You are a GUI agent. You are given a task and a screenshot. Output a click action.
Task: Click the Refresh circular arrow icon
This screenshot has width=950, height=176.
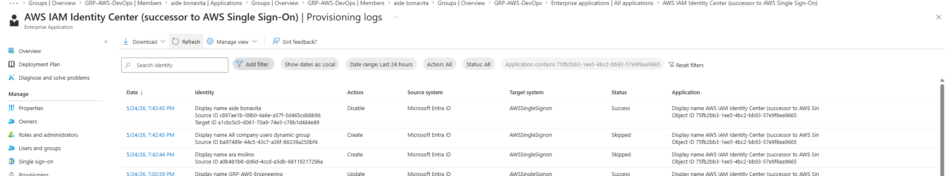pos(176,42)
